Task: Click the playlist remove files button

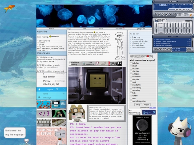Action: coord(160,49)
